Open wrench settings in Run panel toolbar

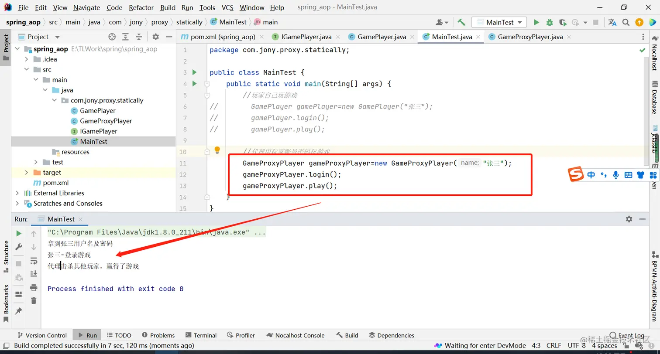pyautogui.click(x=19, y=247)
